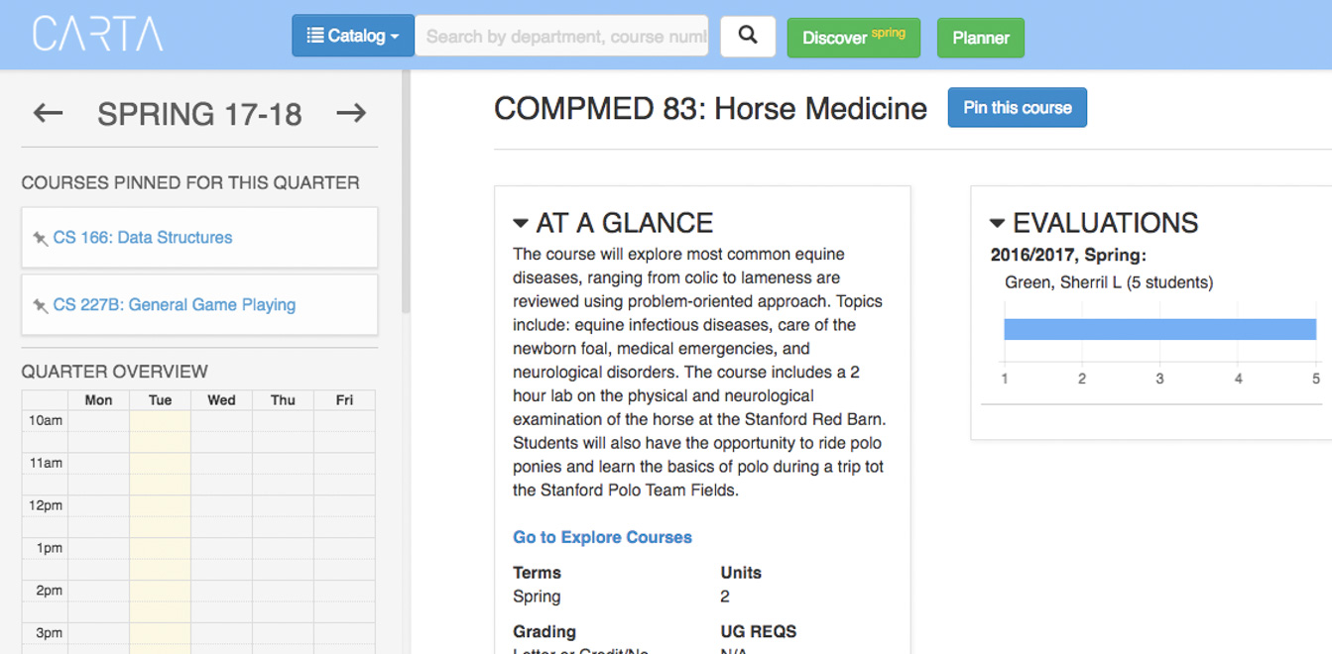The image size is (1332, 654).
Task: Select the Fri column header in calendar
Action: (344, 400)
